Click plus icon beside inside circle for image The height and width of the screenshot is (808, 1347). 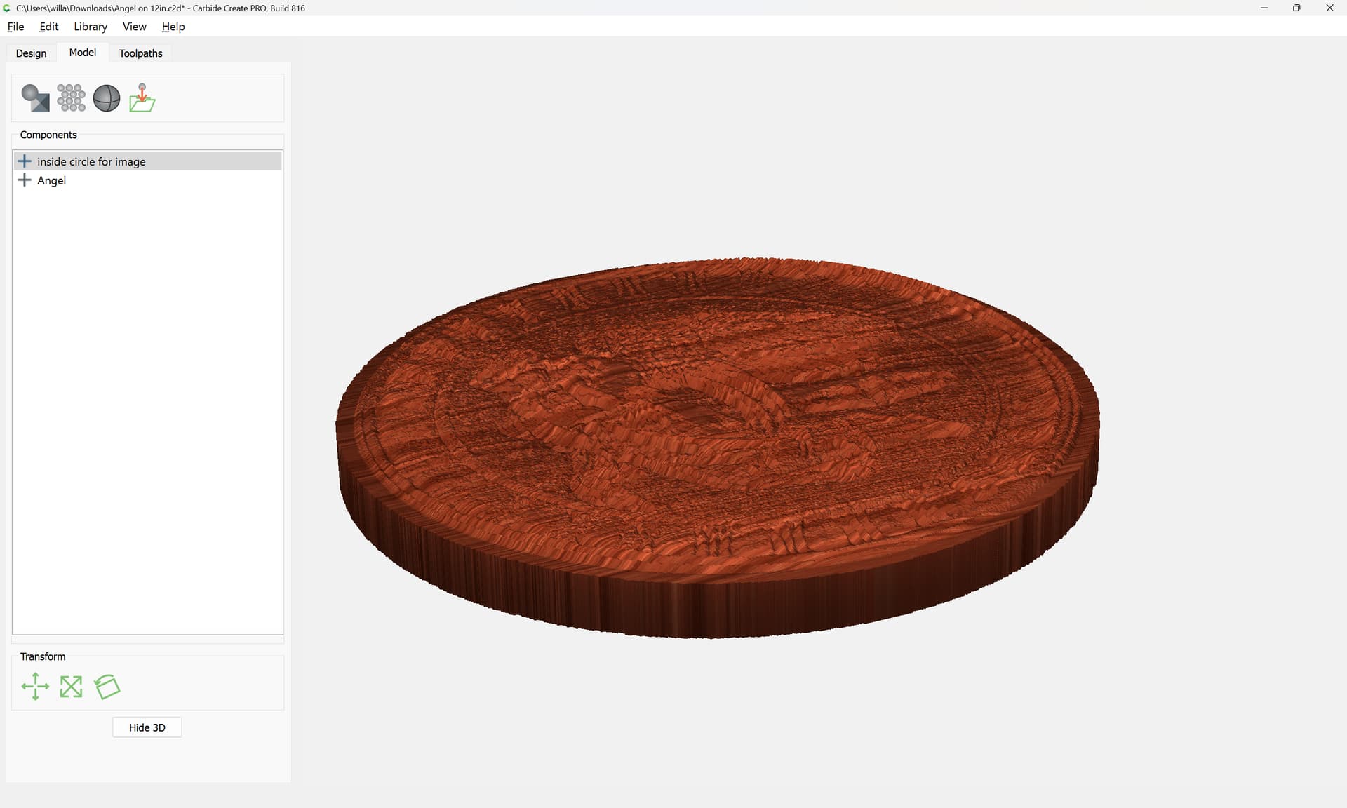pos(25,161)
